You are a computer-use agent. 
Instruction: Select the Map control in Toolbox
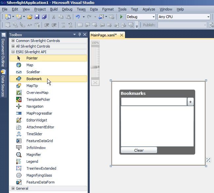coord(48,65)
